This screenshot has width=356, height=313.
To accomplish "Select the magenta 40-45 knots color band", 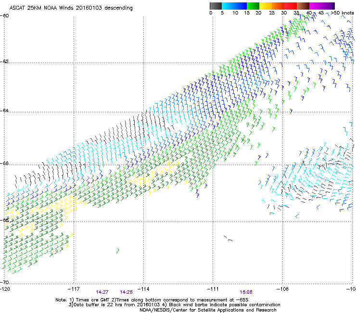I will click(316, 6).
